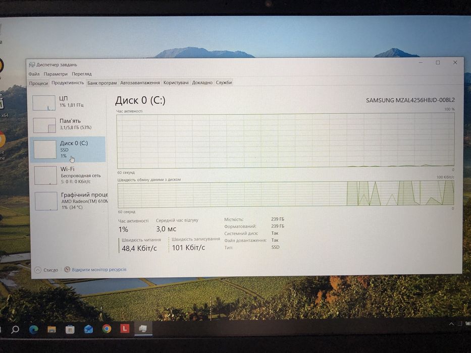Switch to the Користувачі tab
The image size is (471, 353).
(176, 83)
